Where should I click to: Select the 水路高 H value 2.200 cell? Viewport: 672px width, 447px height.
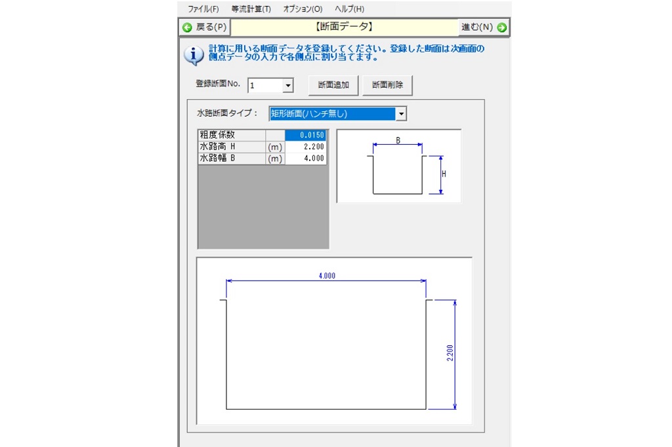pos(306,146)
